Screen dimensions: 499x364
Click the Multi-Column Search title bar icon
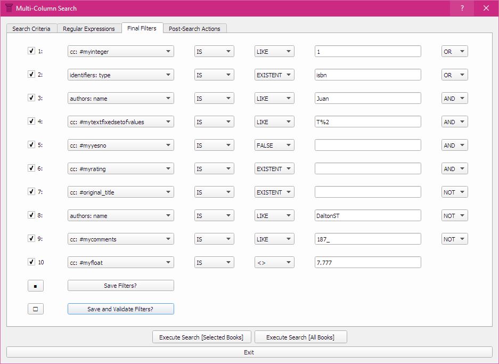[9, 8]
